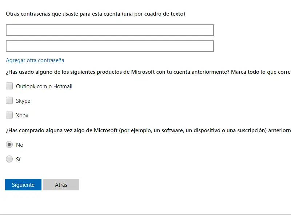Go back with the Atrás button
Screen dimensions: 291x218
tap(61, 185)
